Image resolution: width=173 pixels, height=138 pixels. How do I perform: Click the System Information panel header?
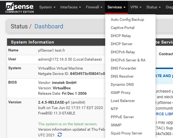point(56,42)
